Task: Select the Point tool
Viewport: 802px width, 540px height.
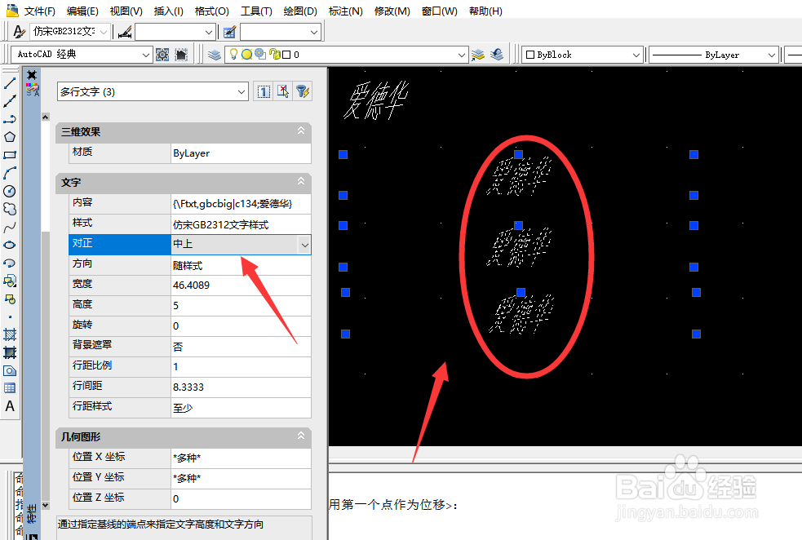Action: pos(10,317)
